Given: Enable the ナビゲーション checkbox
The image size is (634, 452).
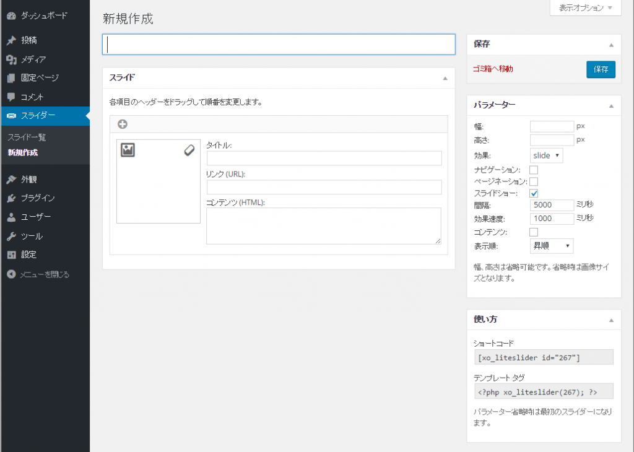Looking at the screenshot, I should point(534,170).
